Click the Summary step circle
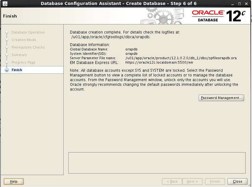 tap(7, 55)
